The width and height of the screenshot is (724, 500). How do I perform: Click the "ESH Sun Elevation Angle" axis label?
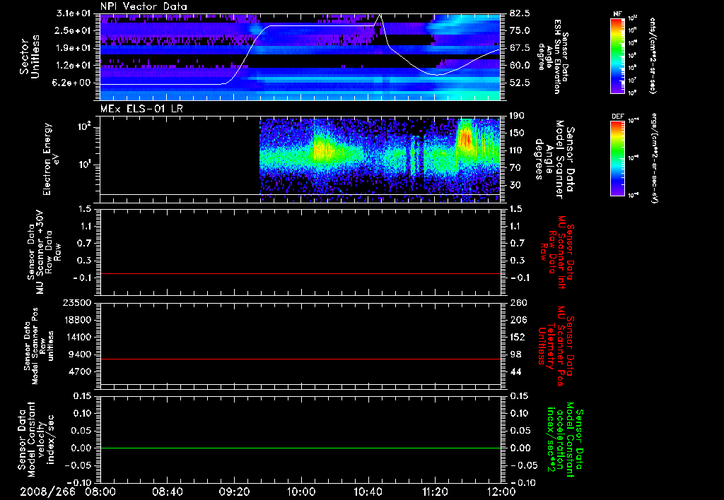coord(553,56)
